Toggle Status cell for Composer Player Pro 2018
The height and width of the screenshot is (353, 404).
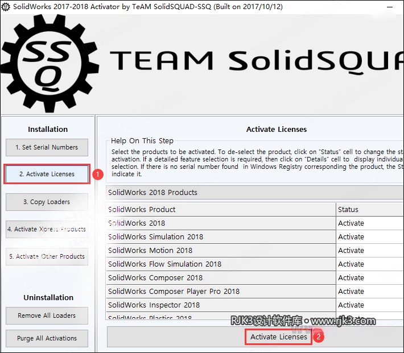(370, 291)
